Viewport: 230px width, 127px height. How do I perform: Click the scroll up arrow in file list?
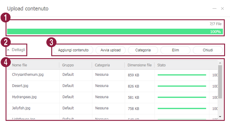220,62
